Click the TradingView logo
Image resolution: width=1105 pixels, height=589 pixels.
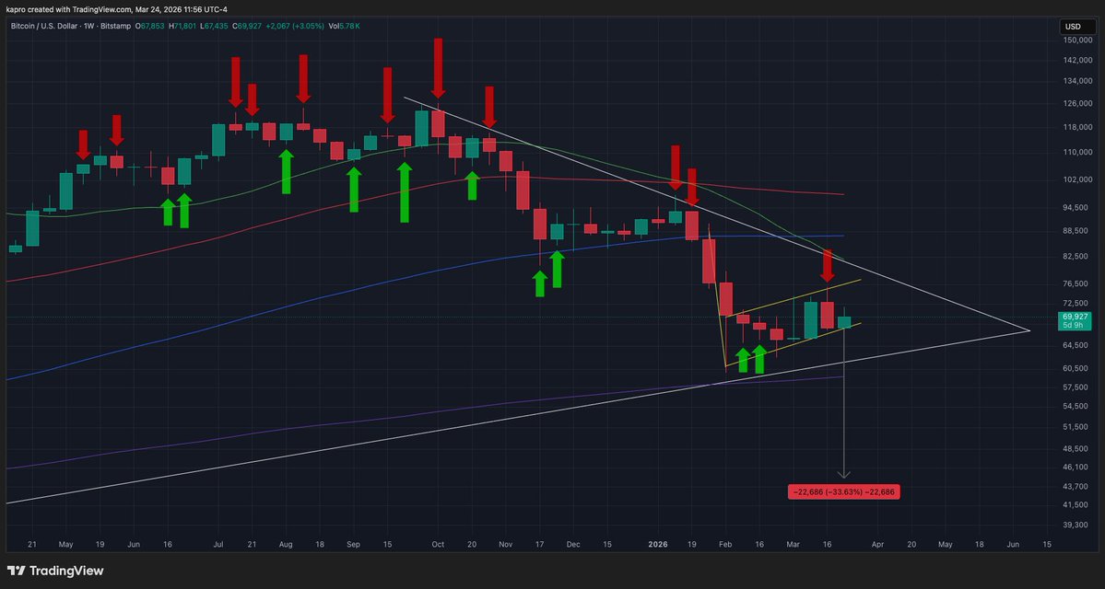tap(55, 571)
